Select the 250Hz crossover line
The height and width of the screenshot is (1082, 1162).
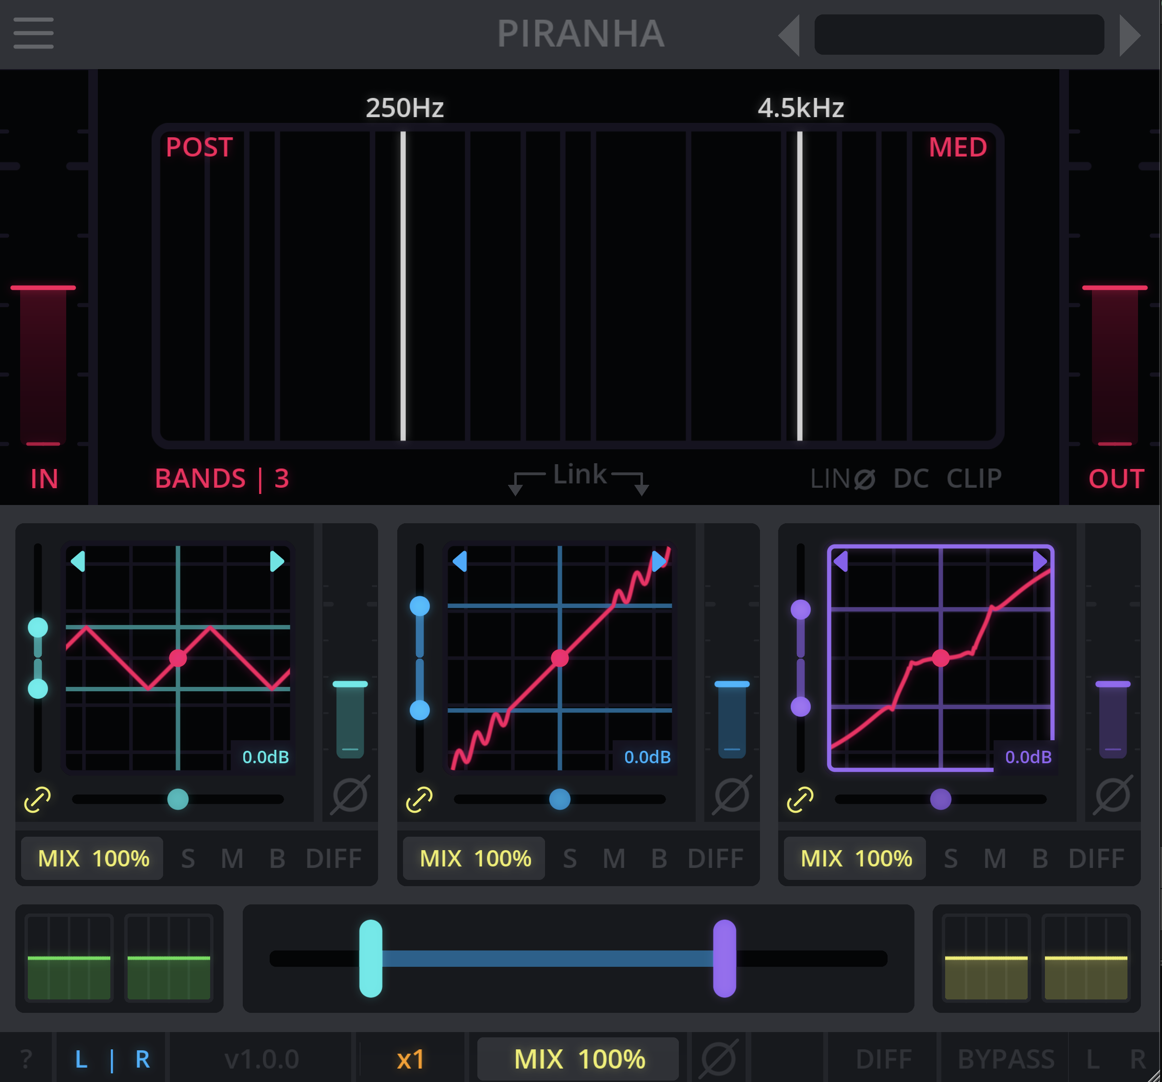click(x=403, y=286)
